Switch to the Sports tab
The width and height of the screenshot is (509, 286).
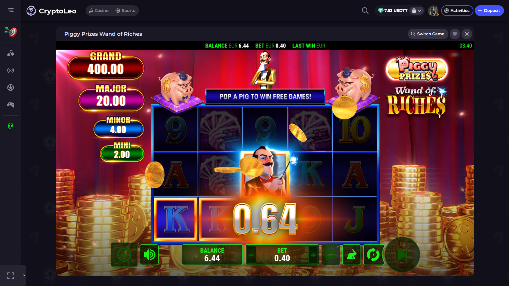click(125, 11)
